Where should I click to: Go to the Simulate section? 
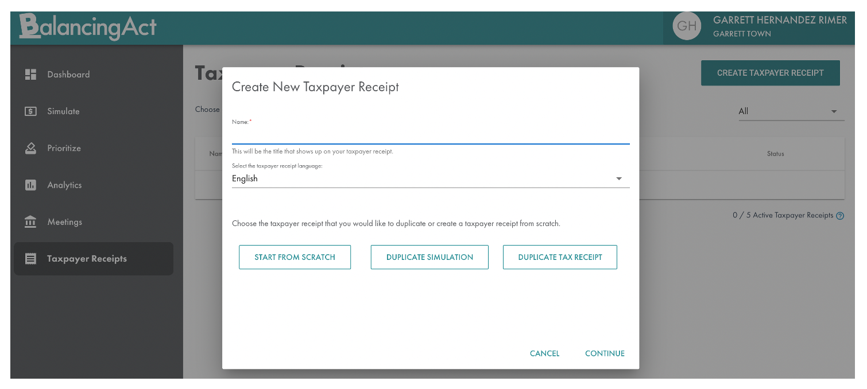[x=94, y=111]
